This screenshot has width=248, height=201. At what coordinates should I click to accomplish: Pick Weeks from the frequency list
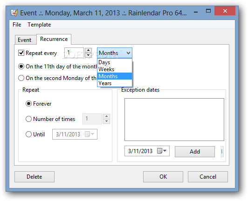click(115, 69)
